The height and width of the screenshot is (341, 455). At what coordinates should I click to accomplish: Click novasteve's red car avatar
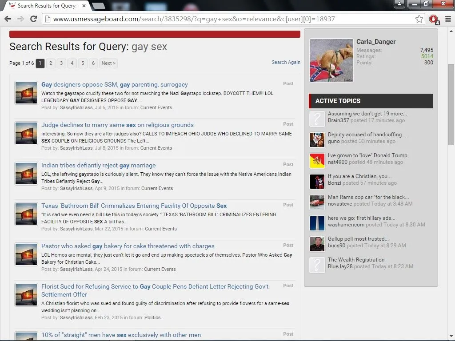coord(317,202)
